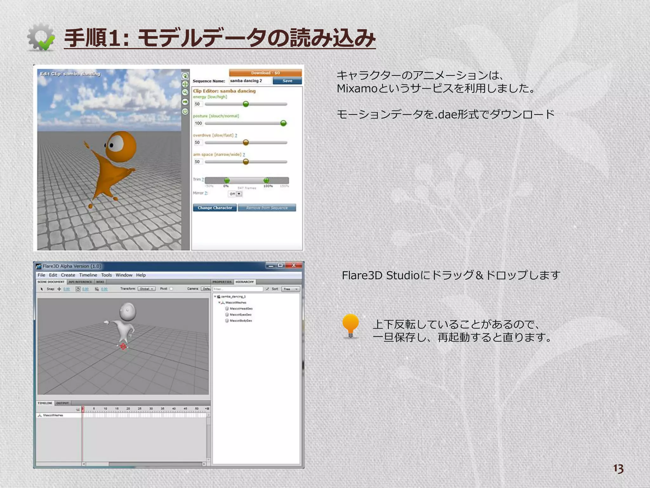650x488 pixels.
Task: Click the Flare3D app icon in title bar
Action: point(39,266)
